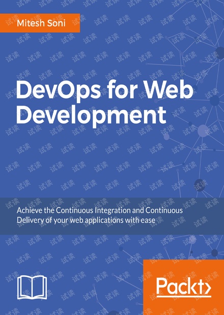The height and width of the screenshot is (315, 224).
Task: Click the dark network node beside title
Action: (214, 100)
